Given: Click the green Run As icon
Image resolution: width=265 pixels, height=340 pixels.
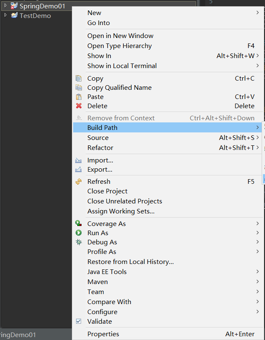Looking at the screenshot, I should (x=79, y=233).
